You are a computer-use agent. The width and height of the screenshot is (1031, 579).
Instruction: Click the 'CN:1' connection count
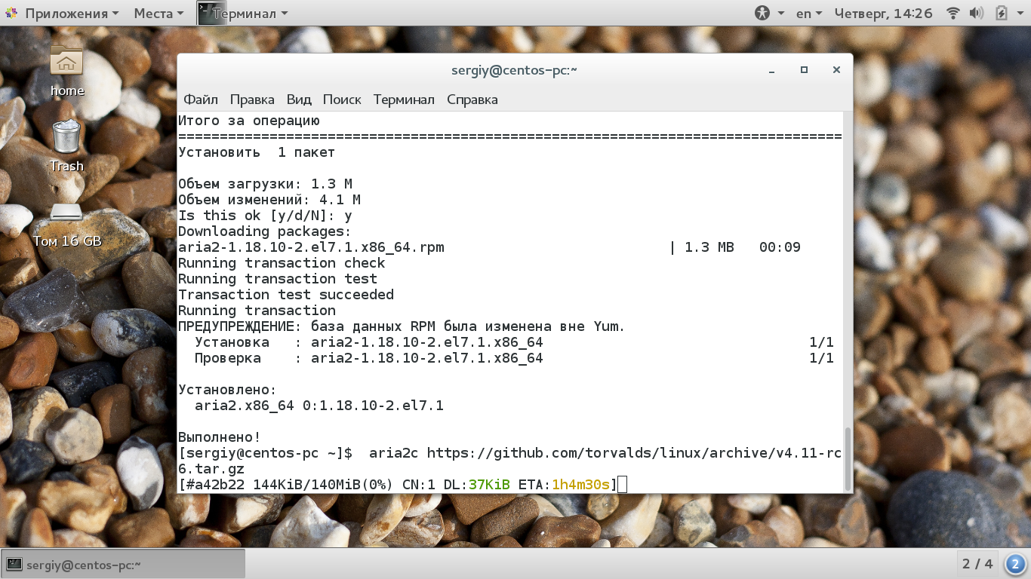tap(418, 485)
